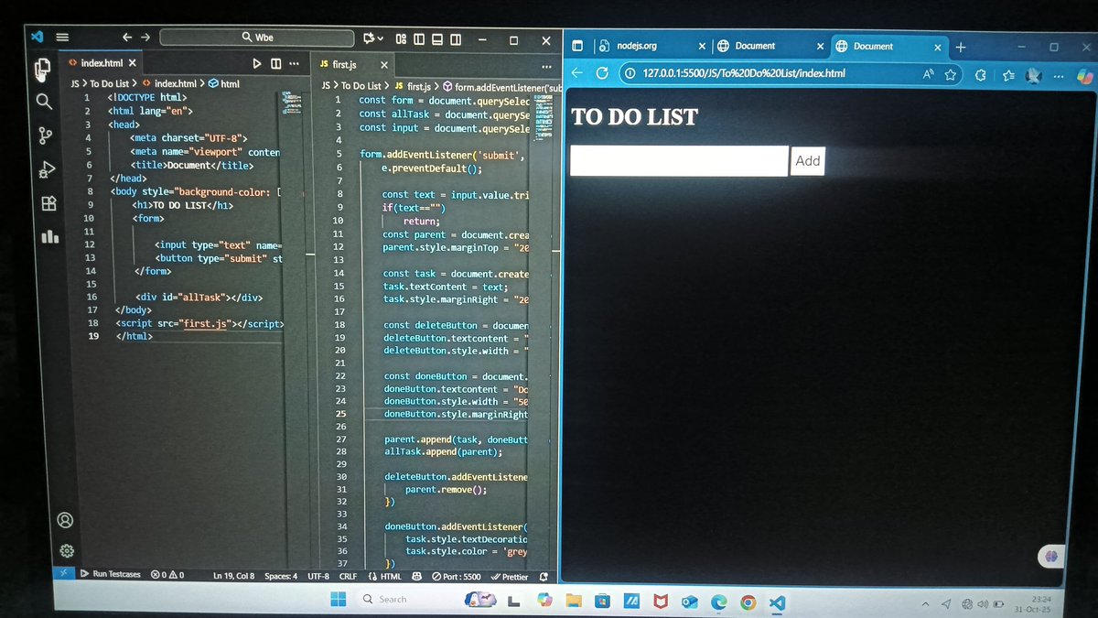Open errors and warnings count in status bar

(x=167, y=575)
